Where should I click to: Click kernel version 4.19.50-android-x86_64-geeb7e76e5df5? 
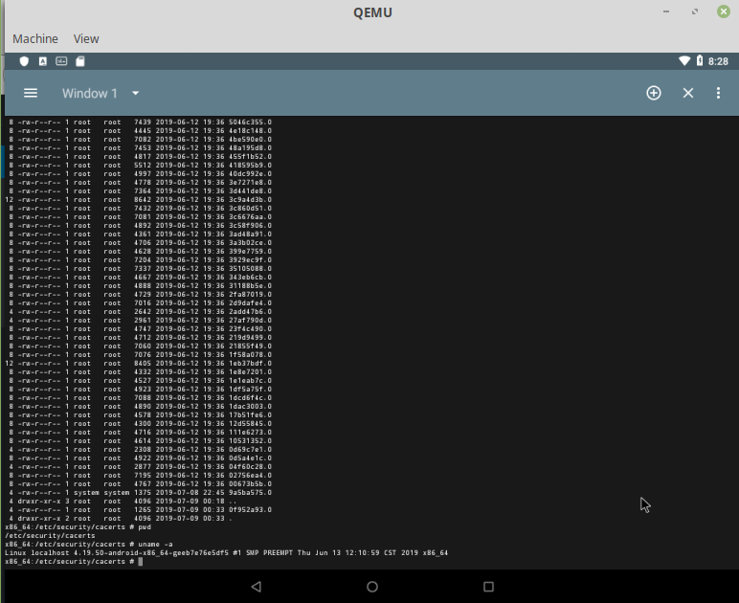[151, 552]
